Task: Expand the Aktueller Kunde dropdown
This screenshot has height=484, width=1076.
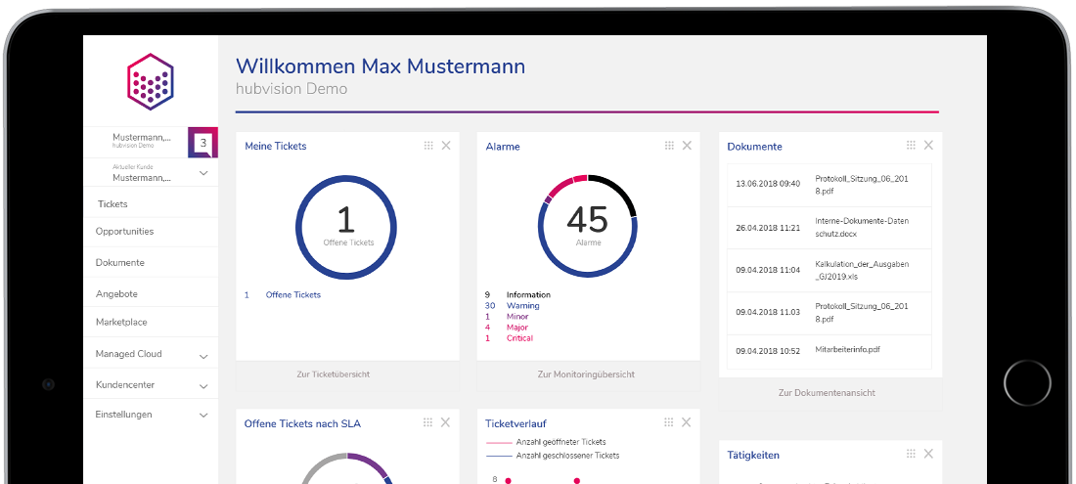Action: (203, 173)
